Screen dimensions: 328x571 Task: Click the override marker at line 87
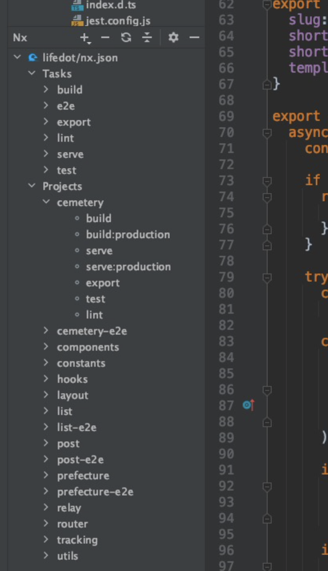249,405
